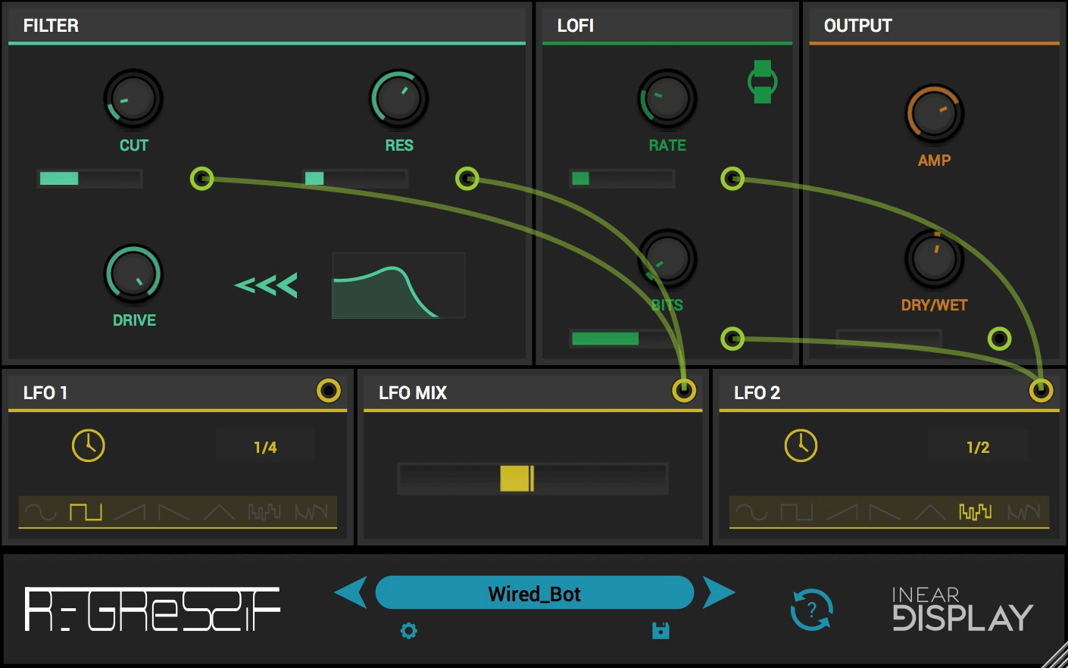The image size is (1068, 668).
Task: Click the LFO 1 tempo sync clock icon
Action: tap(88, 445)
